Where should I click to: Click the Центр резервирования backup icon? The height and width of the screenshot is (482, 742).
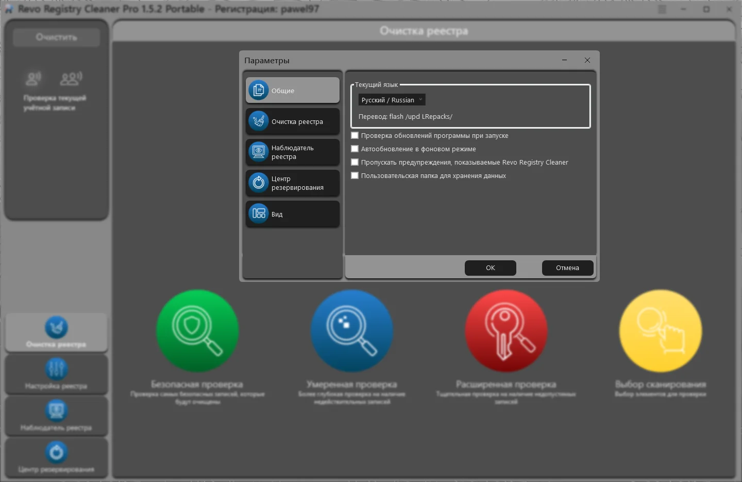259,183
